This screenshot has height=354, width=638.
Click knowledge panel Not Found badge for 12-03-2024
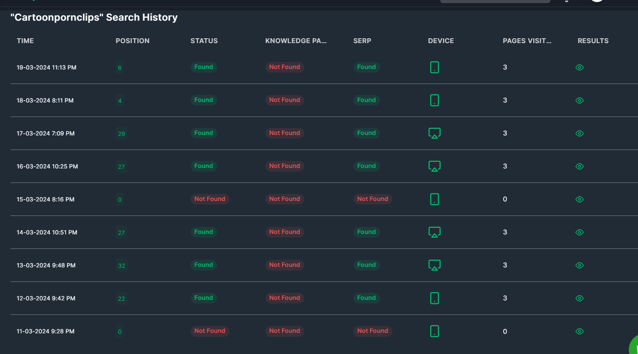(285, 298)
